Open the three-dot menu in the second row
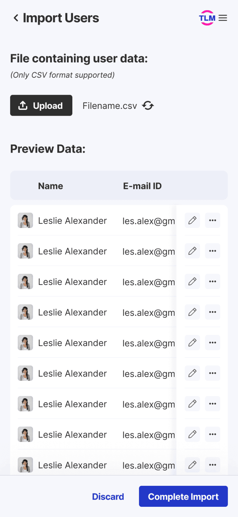238x517 pixels. [213, 251]
